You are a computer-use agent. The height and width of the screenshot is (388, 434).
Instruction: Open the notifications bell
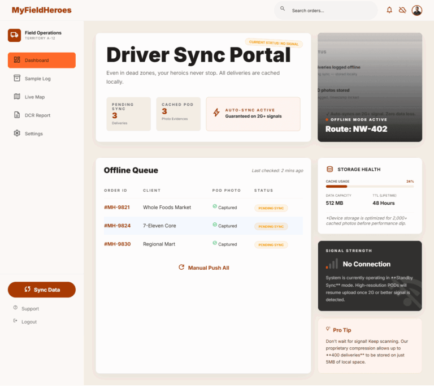coord(389,10)
